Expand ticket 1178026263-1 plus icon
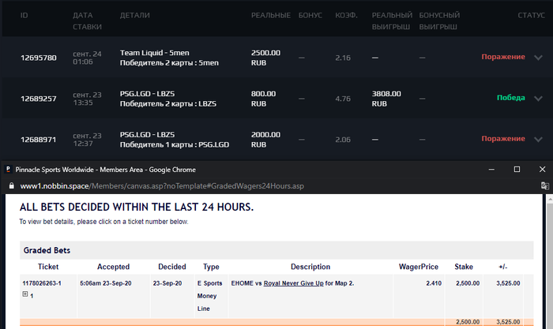Screen dimensions: 553x329 pyautogui.click(x=25, y=293)
